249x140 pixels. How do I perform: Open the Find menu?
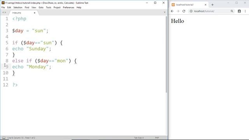[x=27, y=7]
